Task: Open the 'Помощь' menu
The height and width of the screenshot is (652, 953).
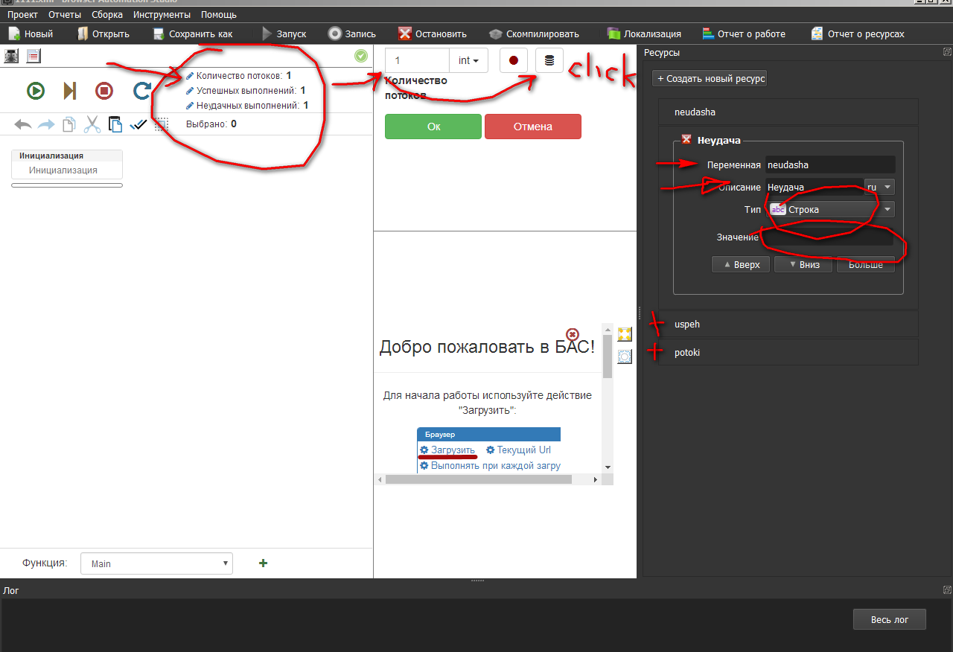Action: point(219,14)
